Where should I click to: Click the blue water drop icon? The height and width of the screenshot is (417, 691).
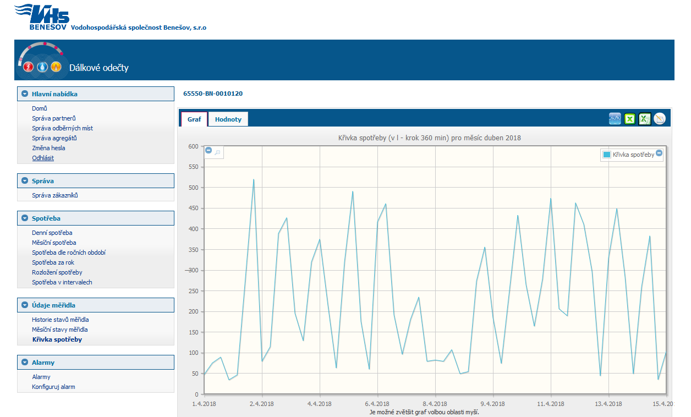(42, 67)
